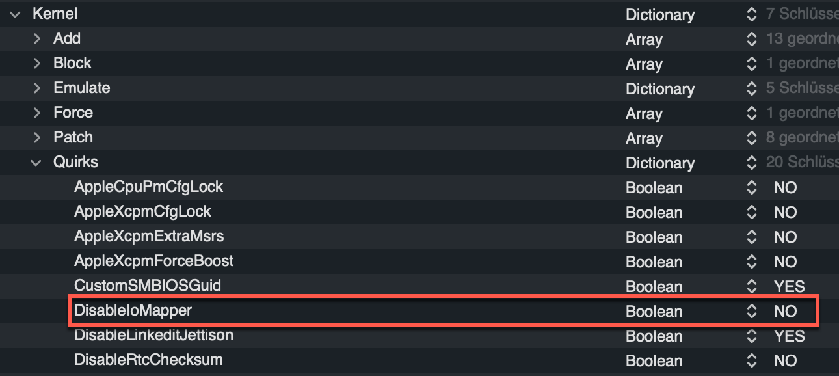Screen dimensions: 839x376
Task: Open type stepper for Emulate row
Action: (751, 88)
